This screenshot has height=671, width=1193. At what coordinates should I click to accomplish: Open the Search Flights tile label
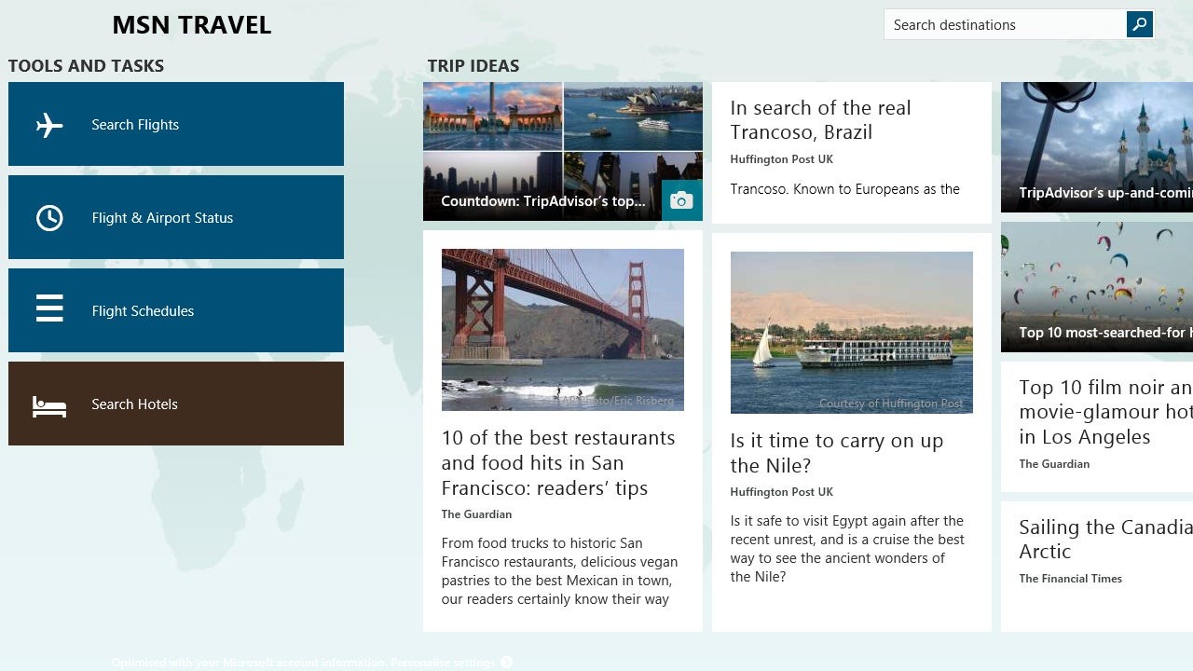pos(135,125)
